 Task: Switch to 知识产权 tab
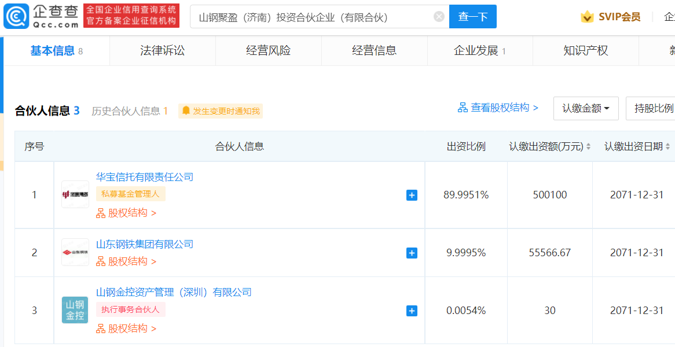(x=585, y=51)
